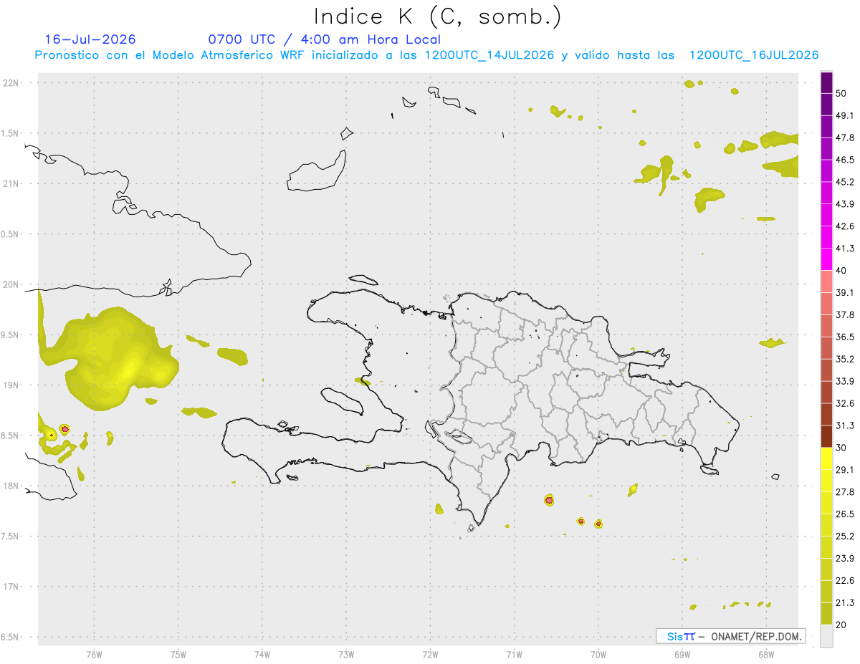Click the colorbar value "37.8"
Image resolution: width=860 pixels, height=664 pixels.
tap(846, 315)
